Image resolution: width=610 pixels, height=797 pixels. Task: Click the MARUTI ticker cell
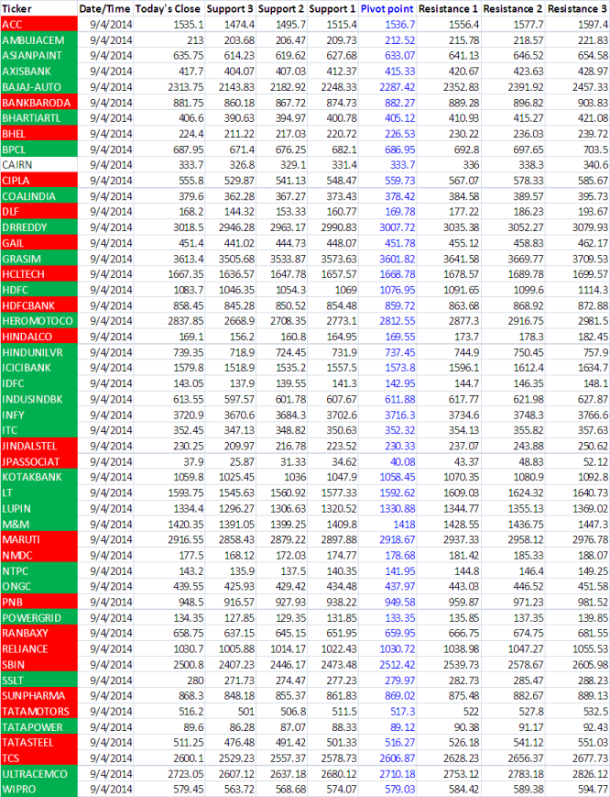pos(39,539)
